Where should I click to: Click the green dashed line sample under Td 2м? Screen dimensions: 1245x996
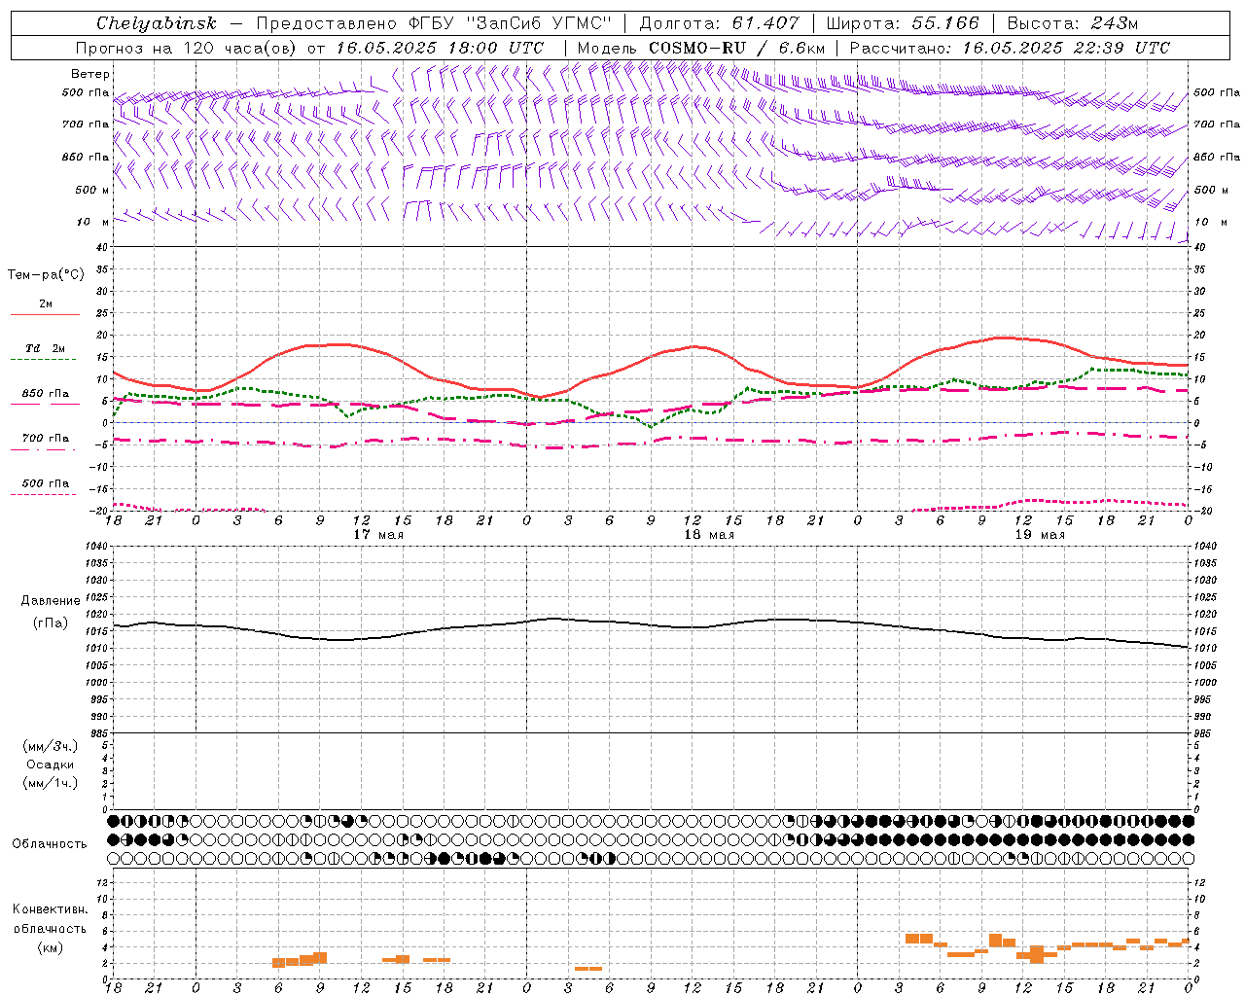click(44, 360)
